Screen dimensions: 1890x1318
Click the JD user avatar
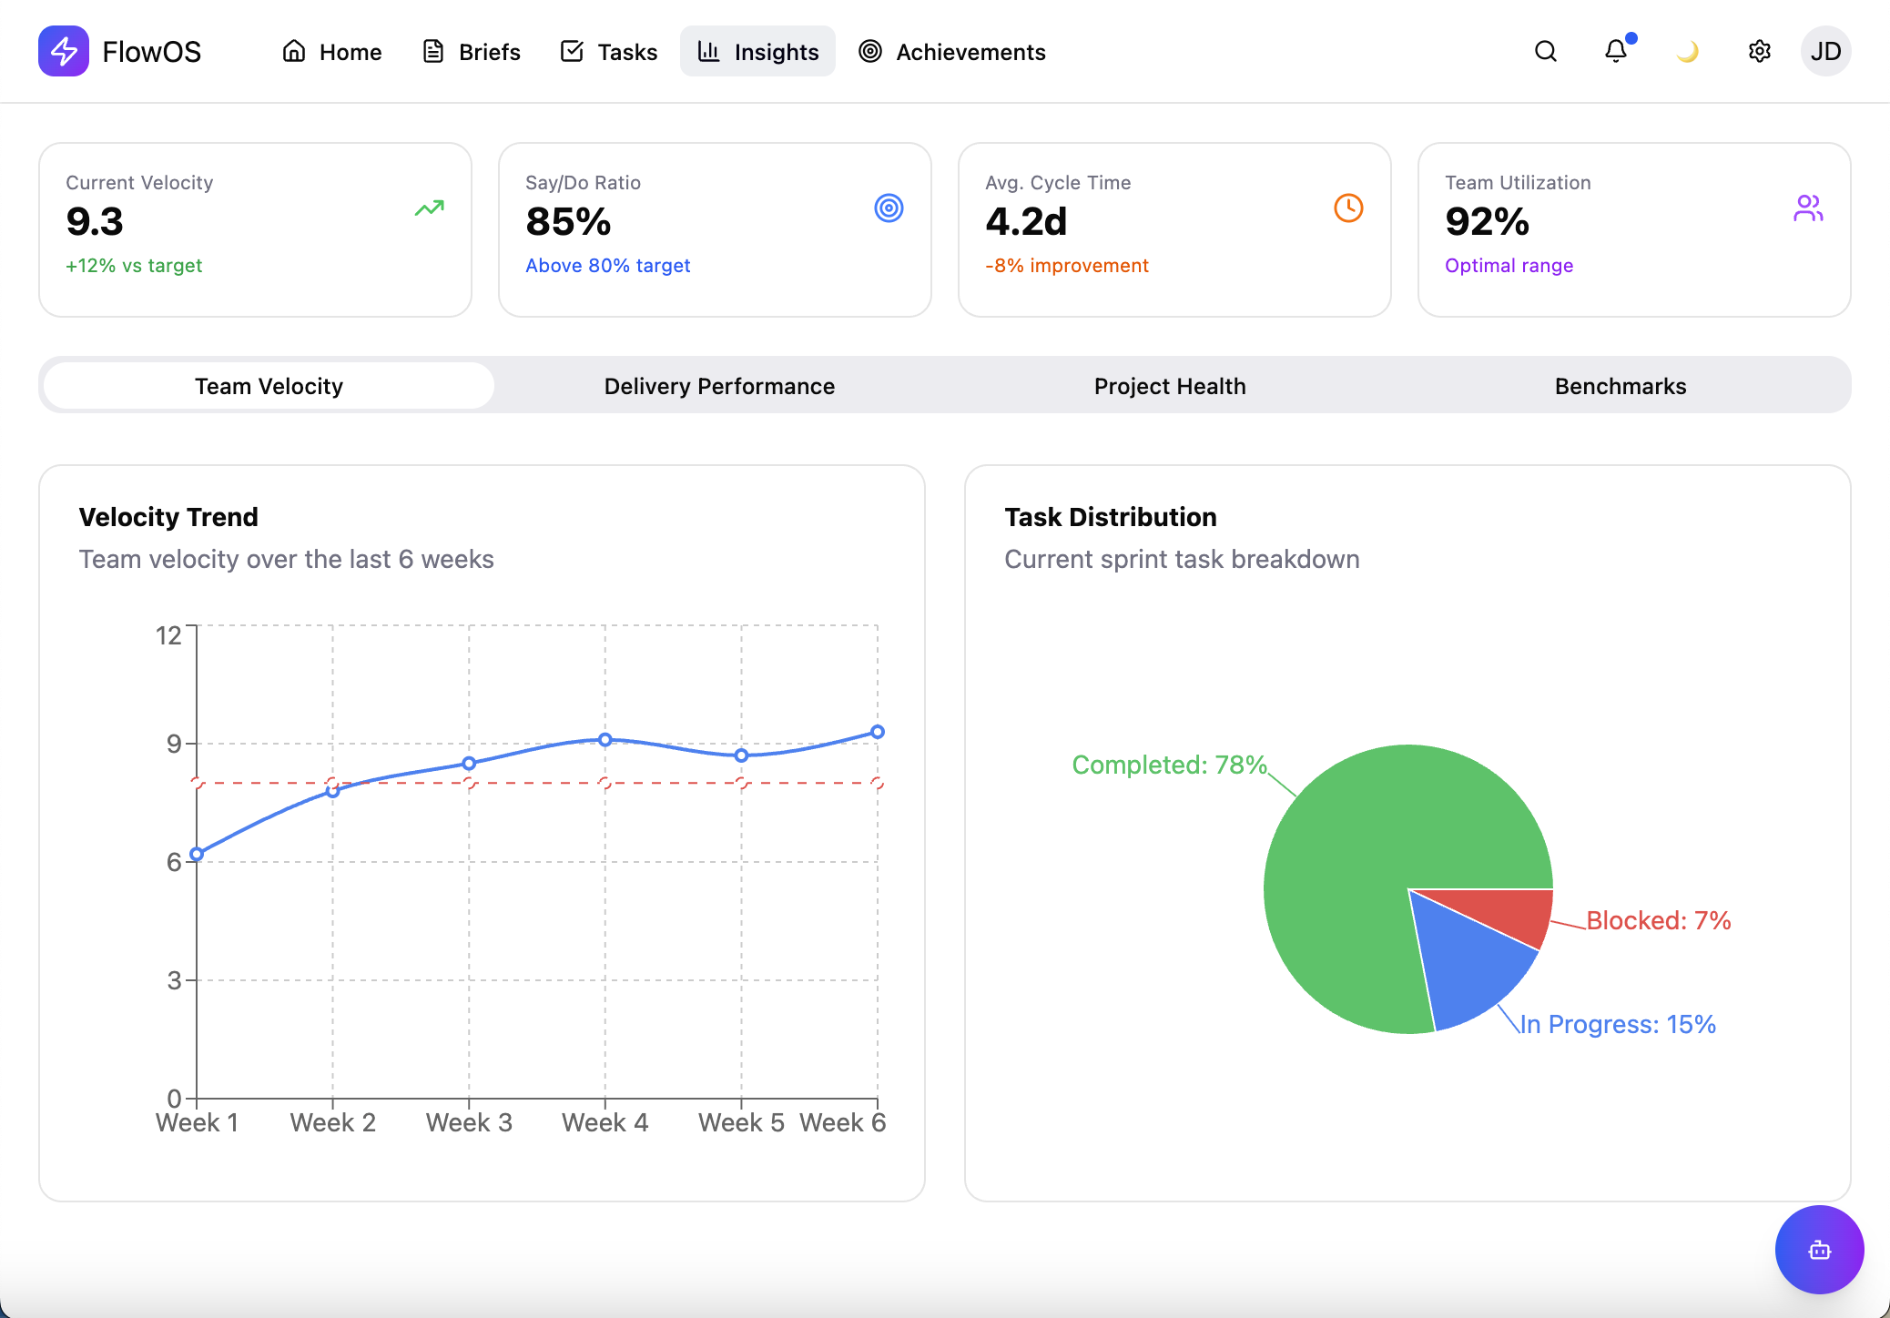(x=1825, y=51)
